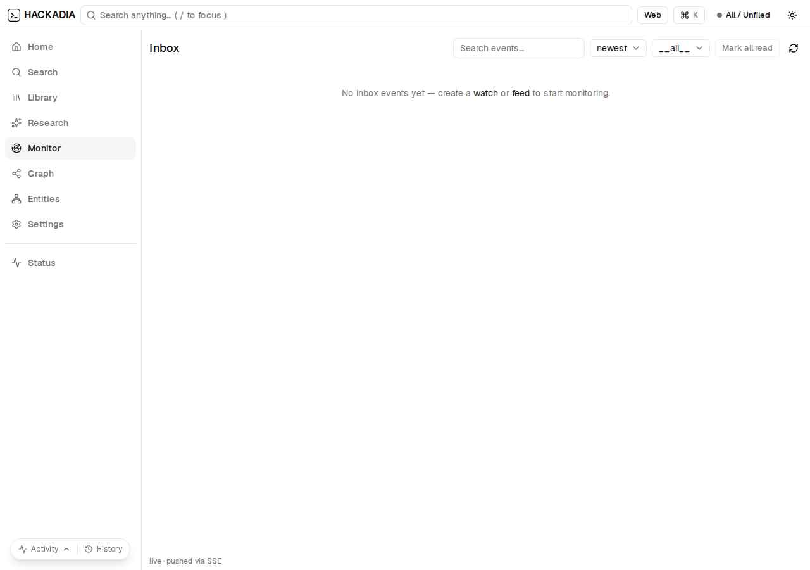This screenshot has width=810, height=570.
Task: Click the Inbox heading
Action: pyautogui.click(x=165, y=48)
